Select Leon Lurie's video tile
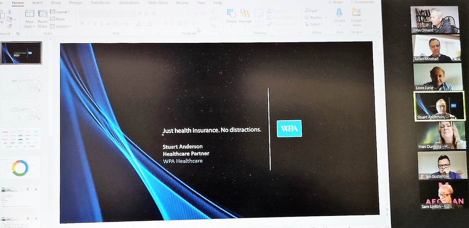 [x=438, y=77]
